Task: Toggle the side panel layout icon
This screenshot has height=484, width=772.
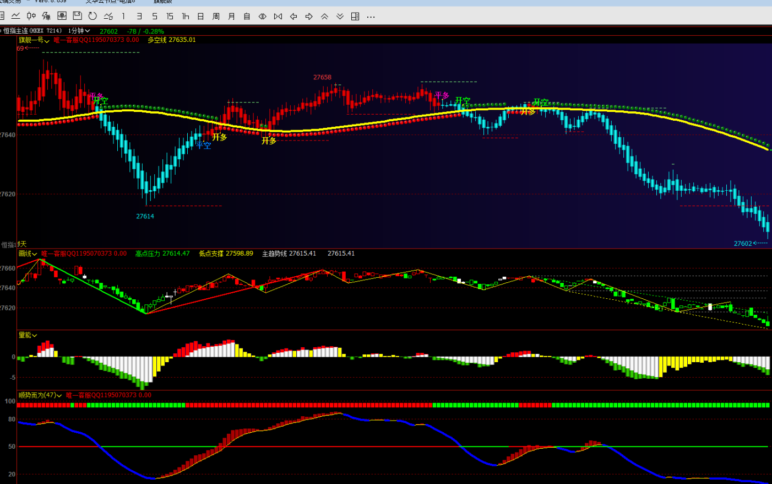Action: [x=355, y=16]
